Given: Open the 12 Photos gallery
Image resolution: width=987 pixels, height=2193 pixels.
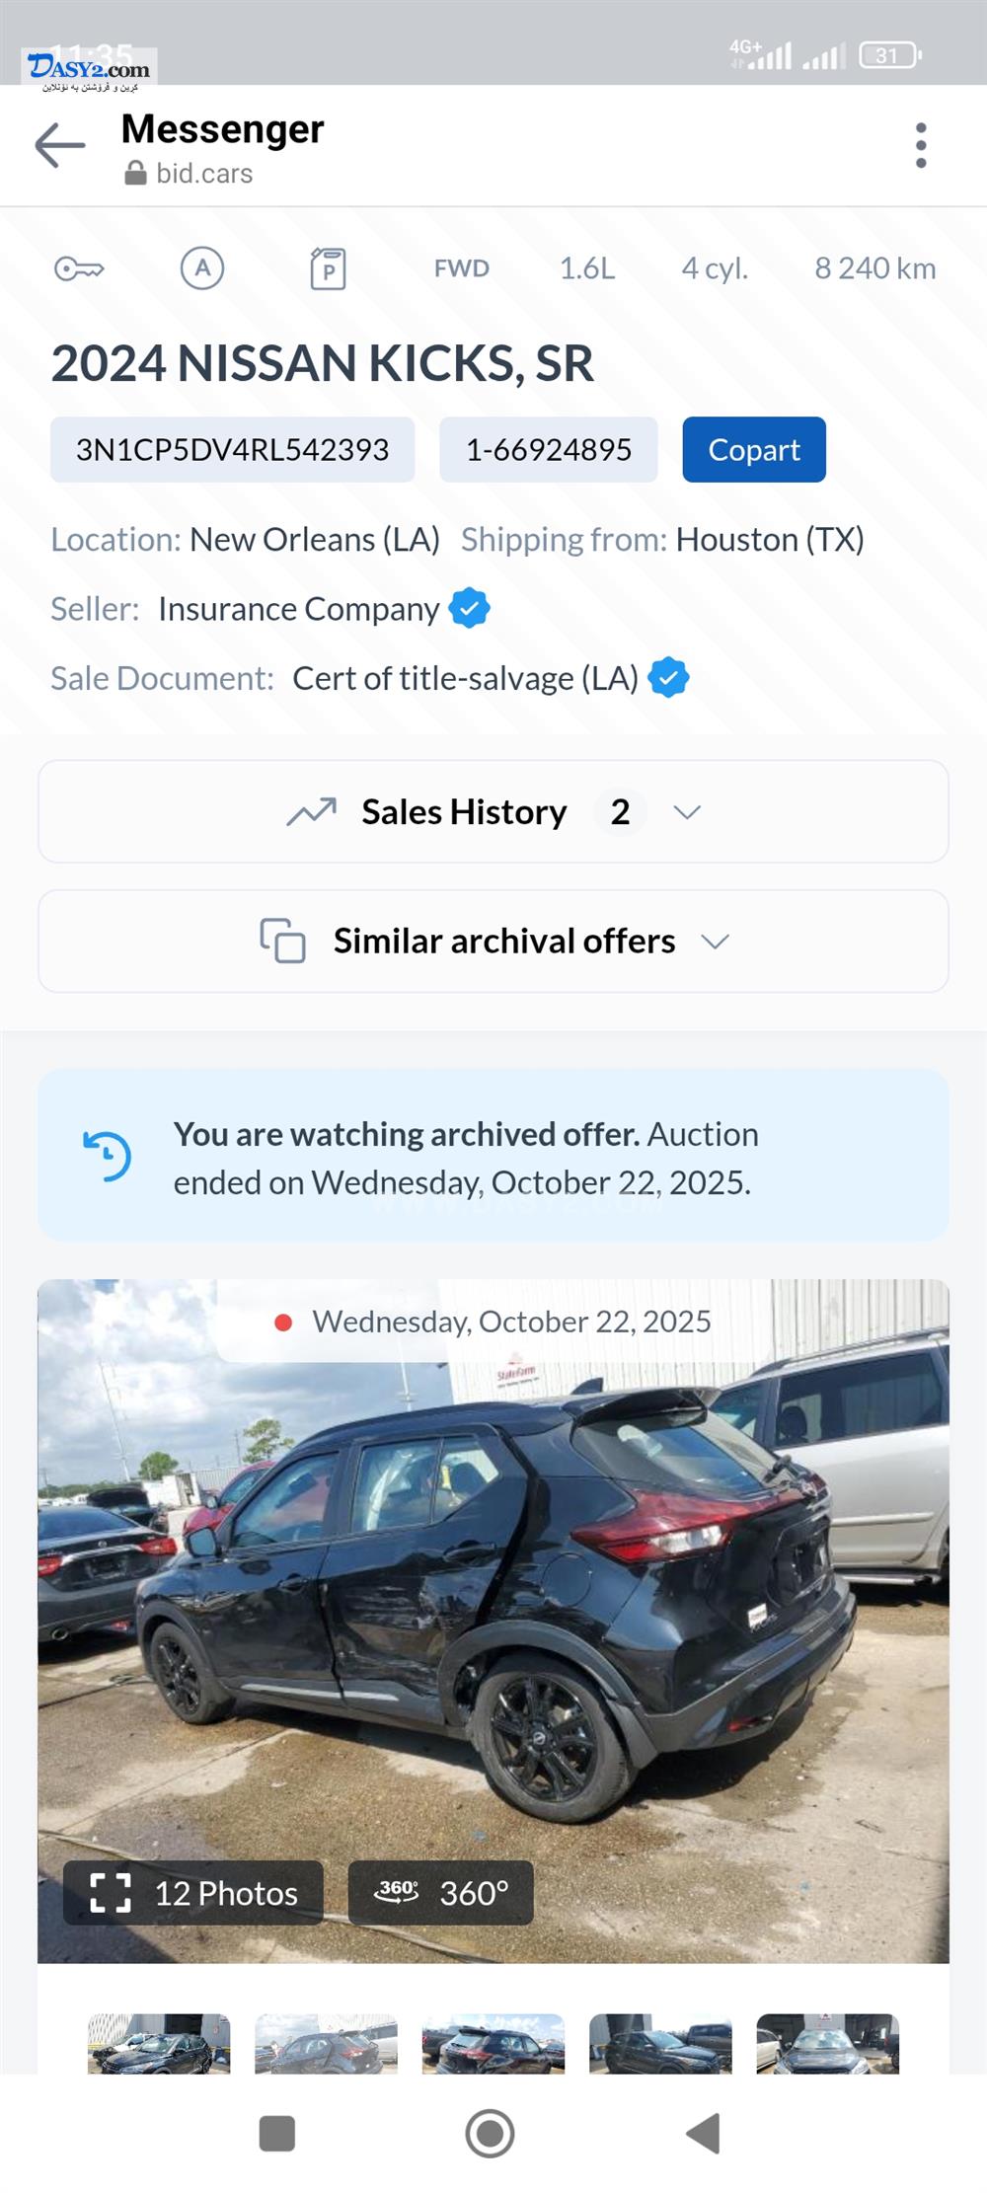Looking at the screenshot, I should click(193, 1893).
